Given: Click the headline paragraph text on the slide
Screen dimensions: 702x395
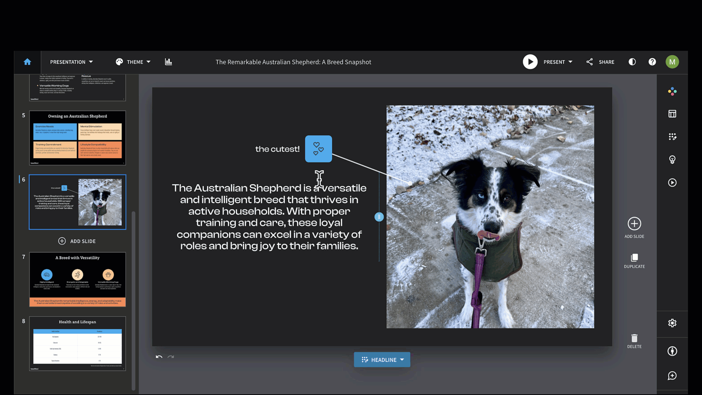Looking at the screenshot, I should pos(269,217).
